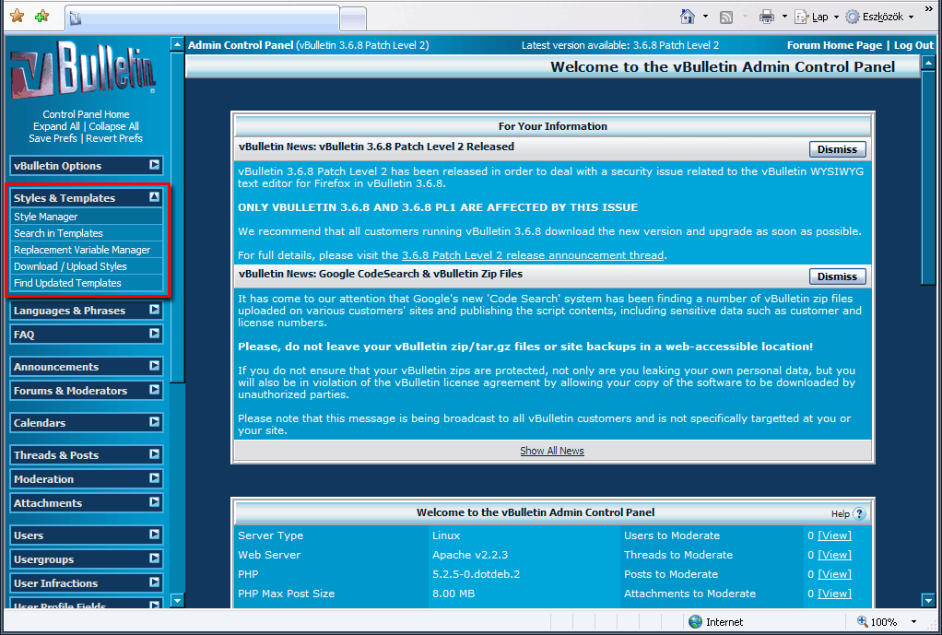Image resolution: width=942 pixels, height=635 pixels.
Task: Click the Help question mark icon
Action: pos(859,514)
